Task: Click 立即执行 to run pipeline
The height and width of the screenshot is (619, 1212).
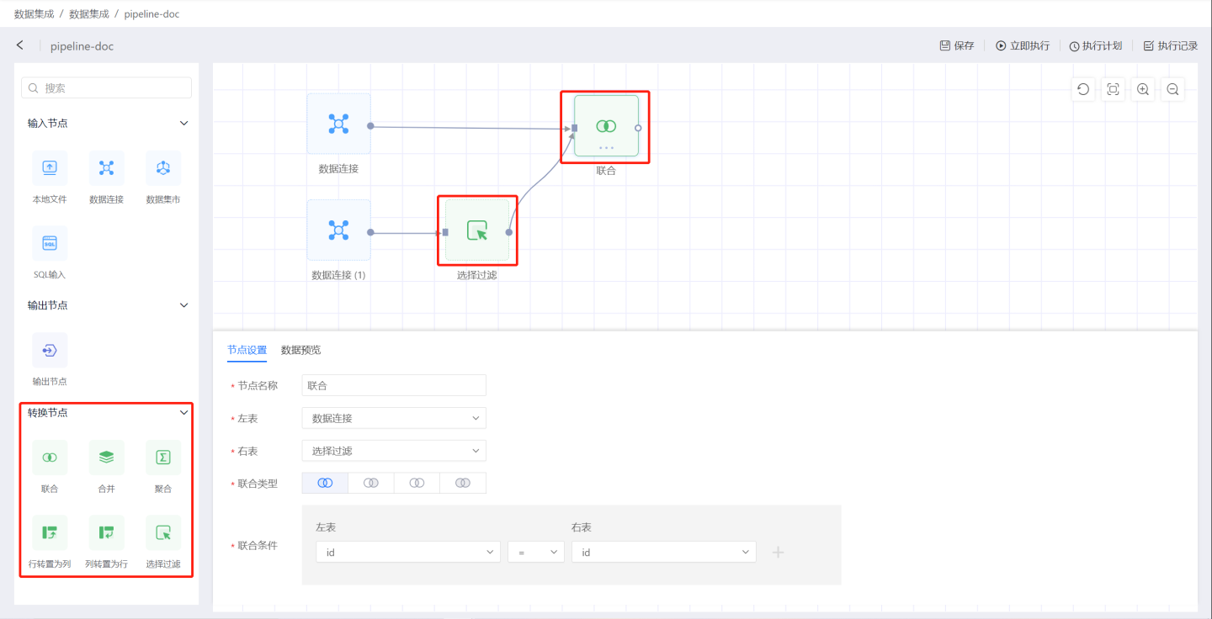Action: 1023,45
